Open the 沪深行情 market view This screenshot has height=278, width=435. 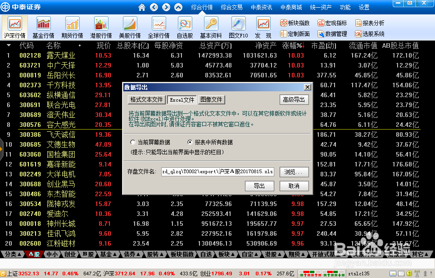(14, 26)
